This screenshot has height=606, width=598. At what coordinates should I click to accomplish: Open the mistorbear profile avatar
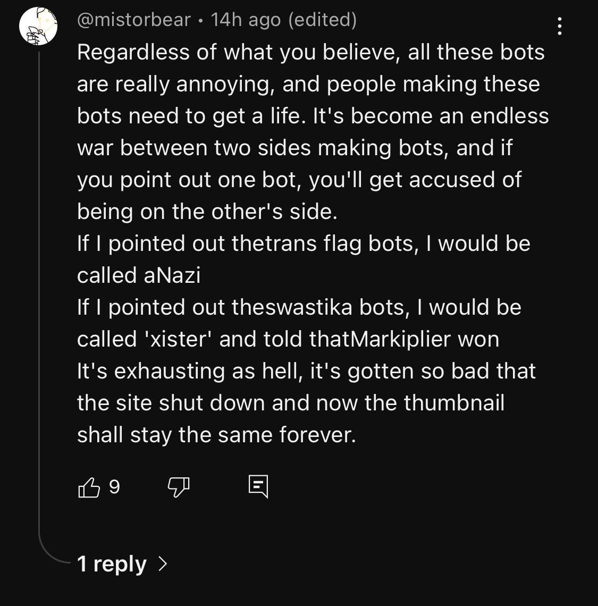pyautogui.click(x=38, y=27)
